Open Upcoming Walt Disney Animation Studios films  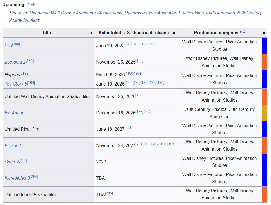coord(76,13)
